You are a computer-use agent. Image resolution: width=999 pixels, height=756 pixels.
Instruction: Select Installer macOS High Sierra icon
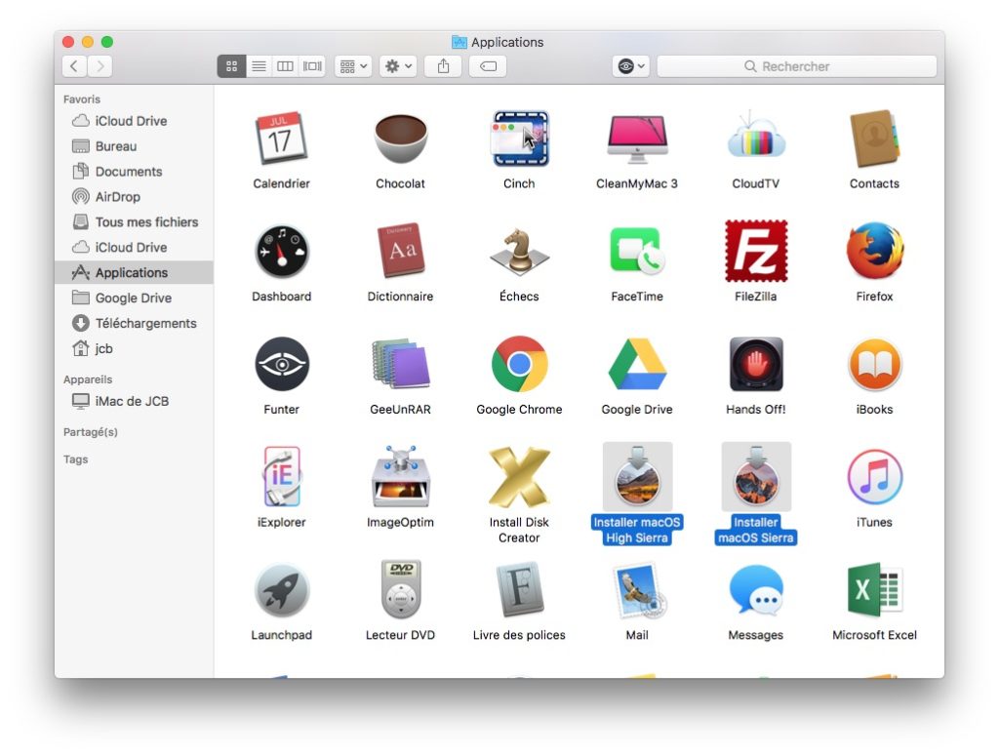click(x=637, y=476)
